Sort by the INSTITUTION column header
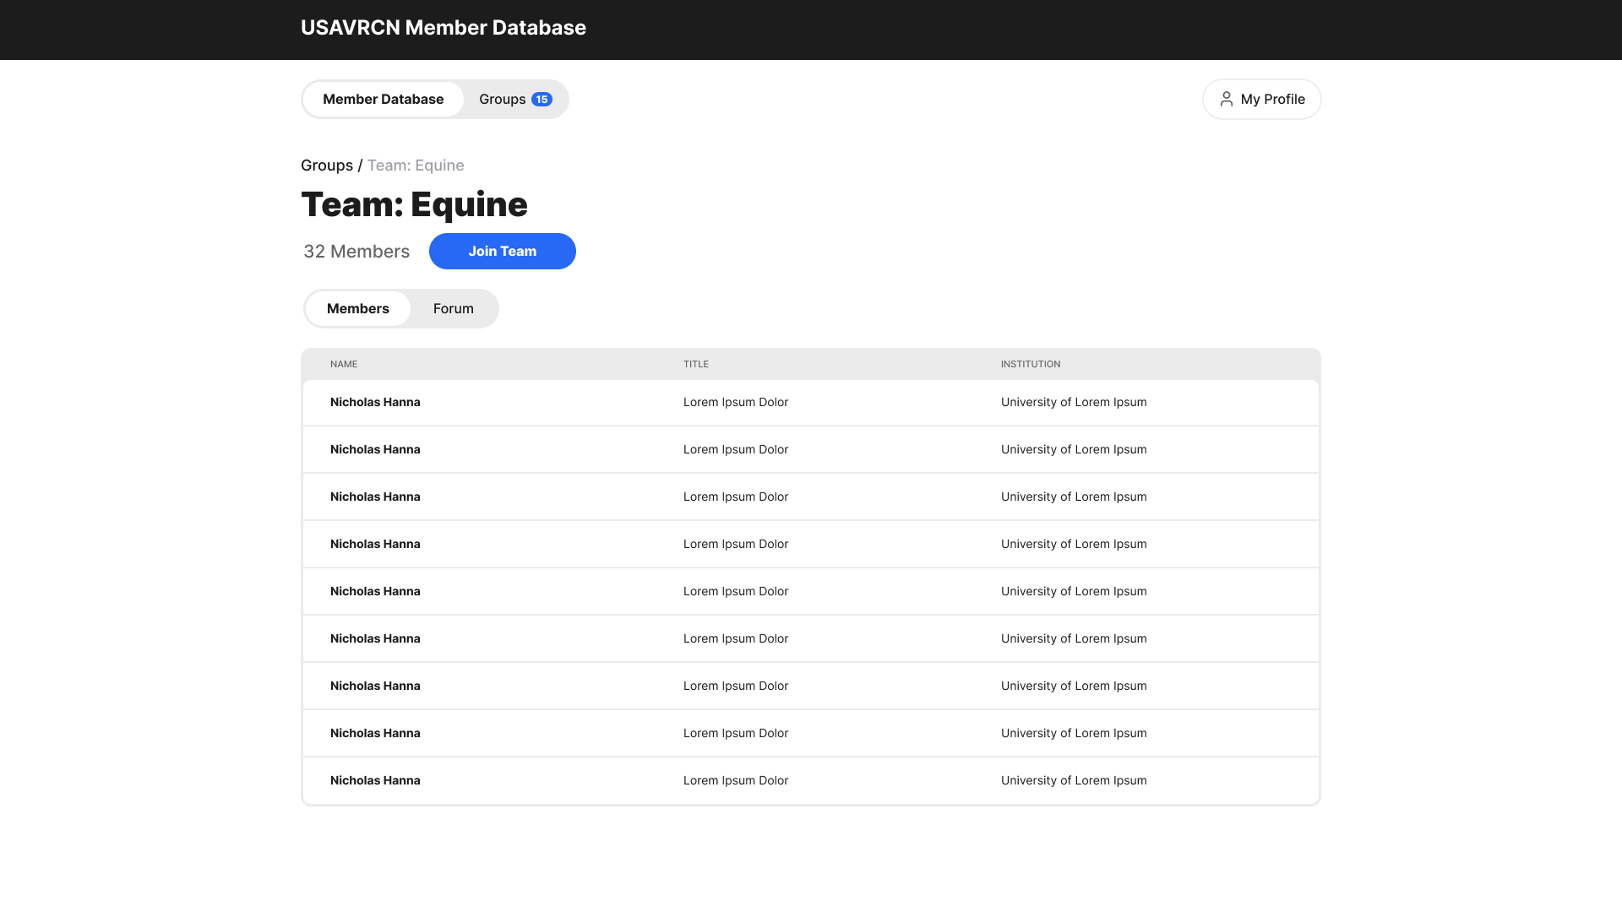 click(1030, 364)
